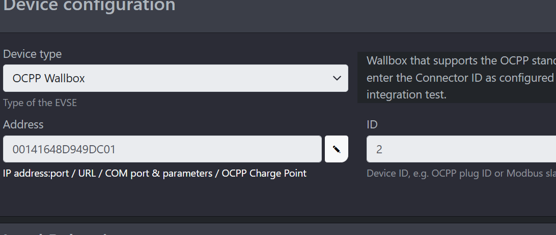Click the ID field label
Screen dimensions: 556x235
(x=372, y=124)
